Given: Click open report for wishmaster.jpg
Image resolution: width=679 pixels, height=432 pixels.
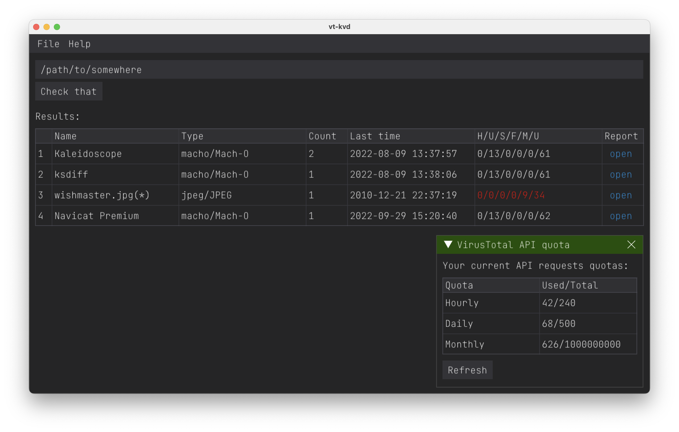Looking at the screenshot, I should [621, 195].
